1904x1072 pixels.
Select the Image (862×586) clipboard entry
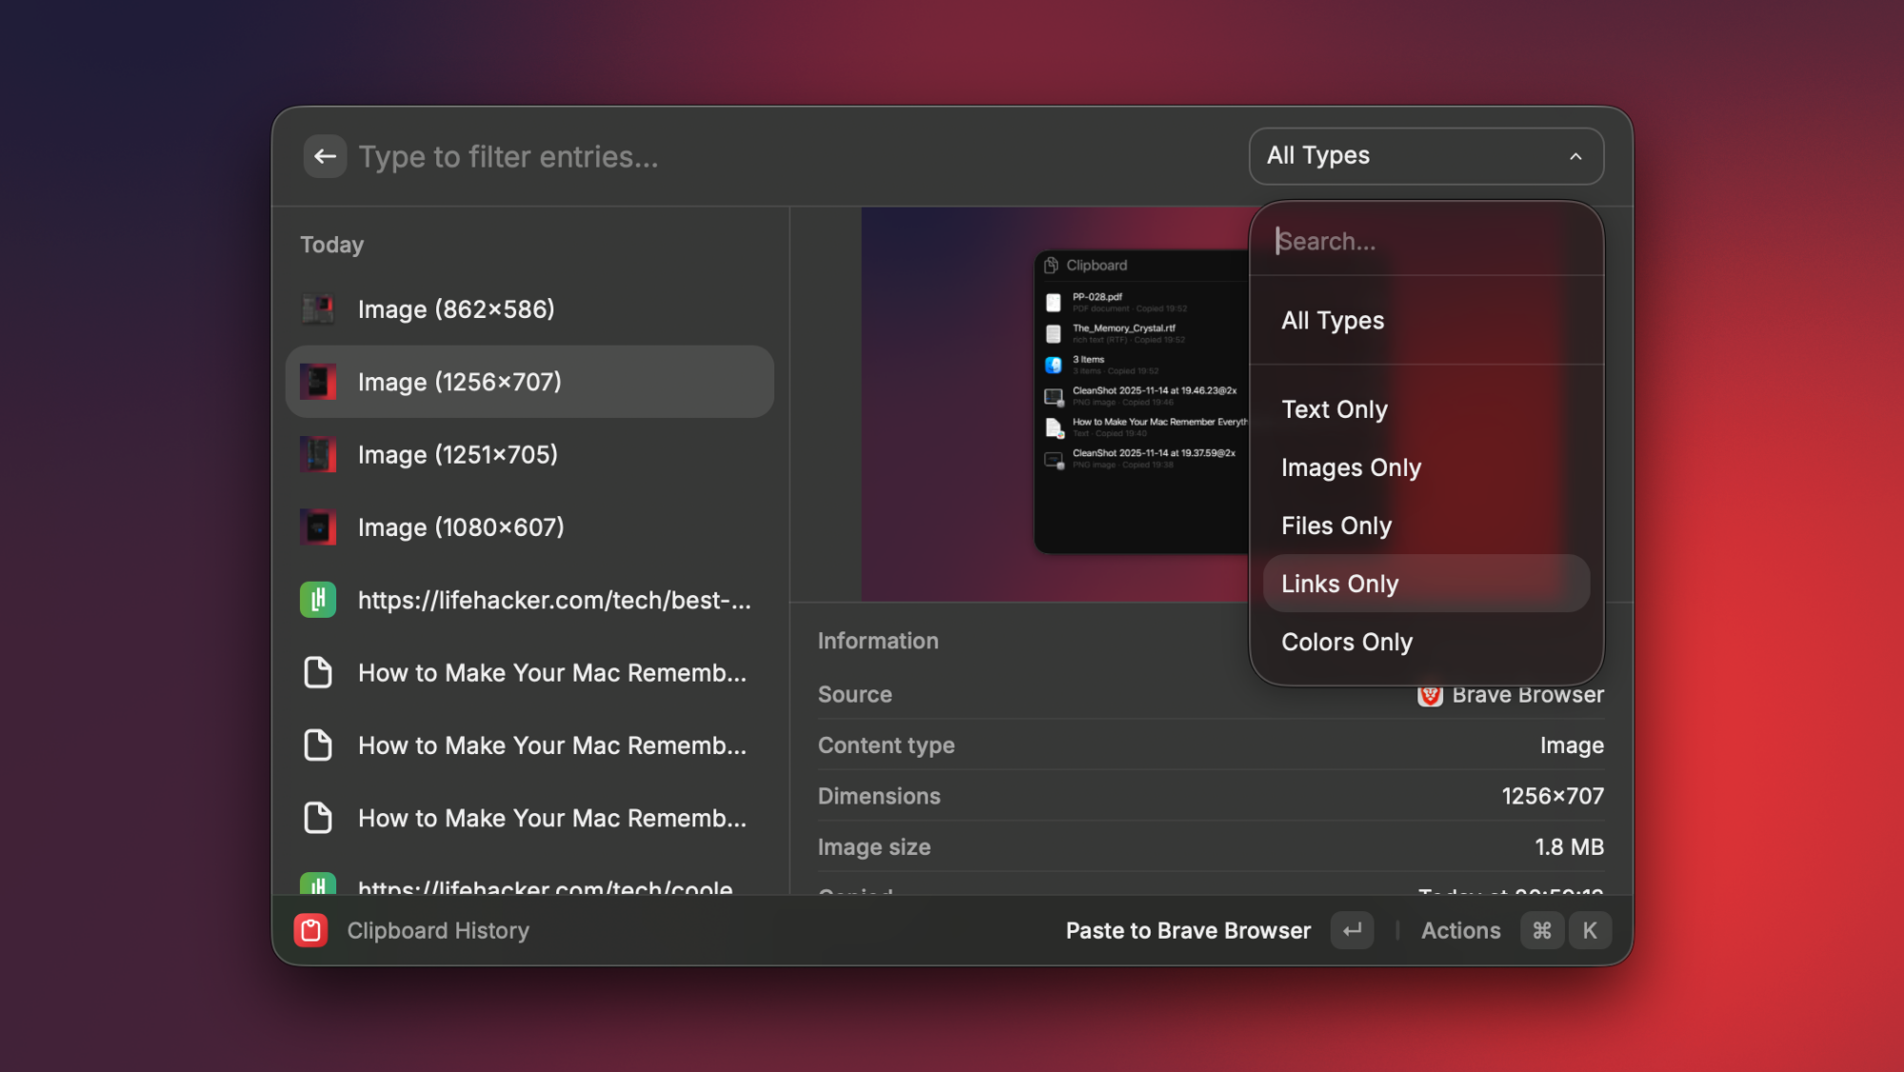pyautogui.click(x=455, y=308)
